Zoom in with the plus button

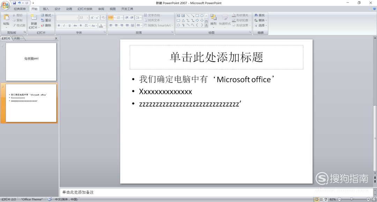368,199
